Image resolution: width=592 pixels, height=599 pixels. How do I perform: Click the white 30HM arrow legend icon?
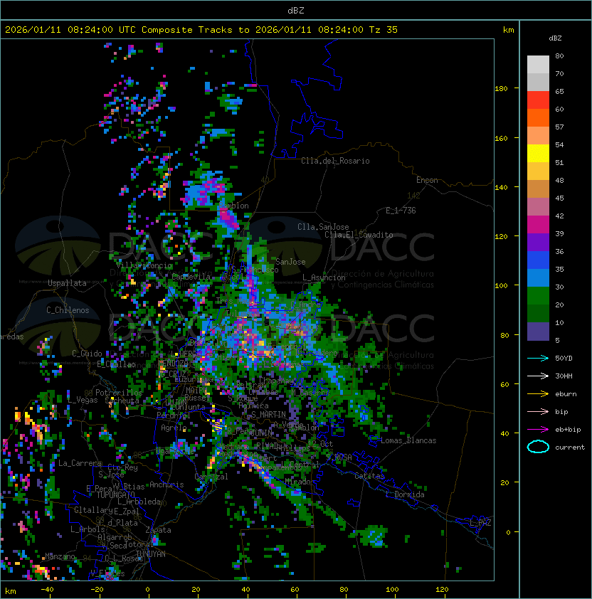[538, 376]
